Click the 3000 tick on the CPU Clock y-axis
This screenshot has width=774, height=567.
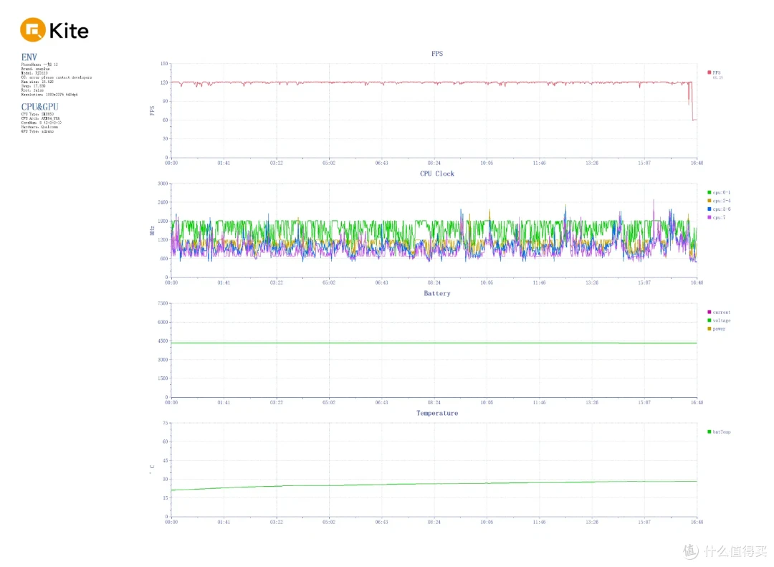point(163,184)
